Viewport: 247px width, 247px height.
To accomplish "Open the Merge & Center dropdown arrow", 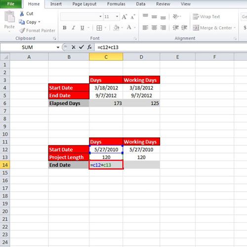I will 235,28.
